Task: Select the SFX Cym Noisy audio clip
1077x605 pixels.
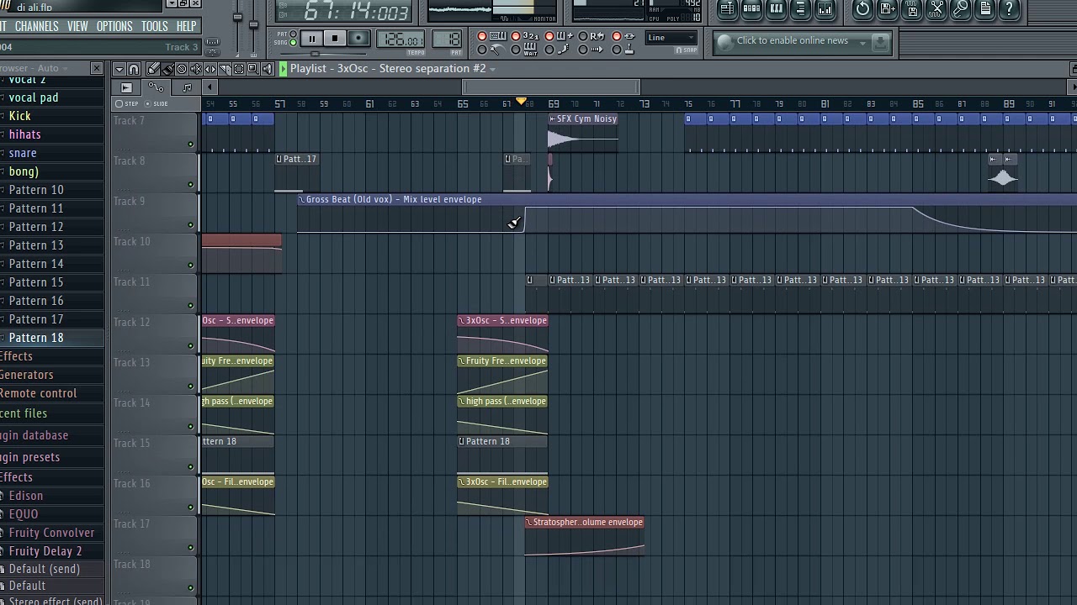Action: (583, 132)
